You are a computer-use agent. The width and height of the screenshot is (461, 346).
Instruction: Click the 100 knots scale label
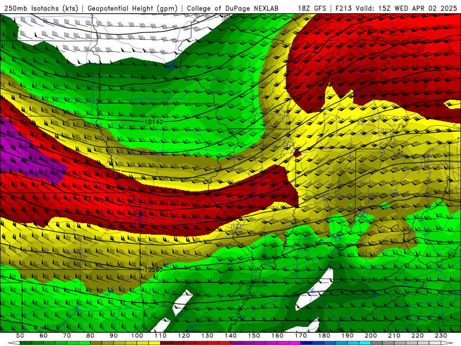pos(137,336)
